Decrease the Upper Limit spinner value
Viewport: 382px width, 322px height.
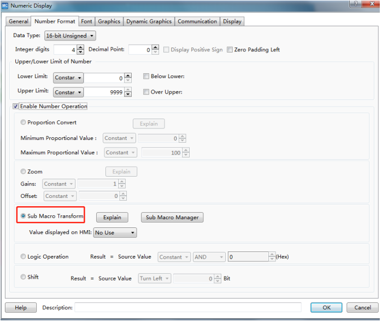[x=128, y=95]
